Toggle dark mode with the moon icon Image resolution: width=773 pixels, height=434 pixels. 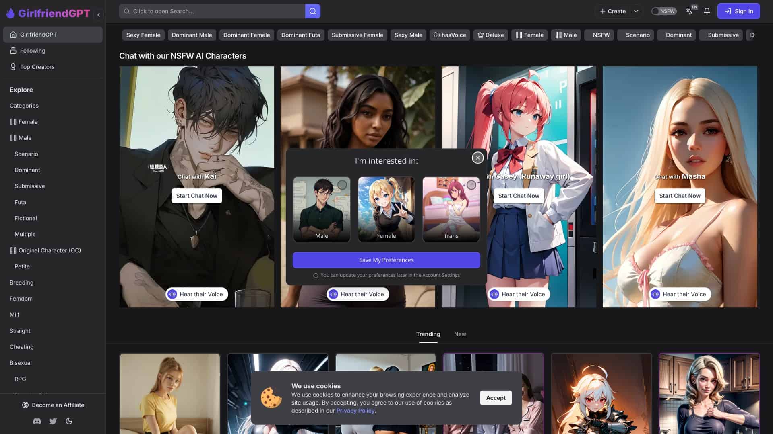pyautogui.click(x=69, y=421)
